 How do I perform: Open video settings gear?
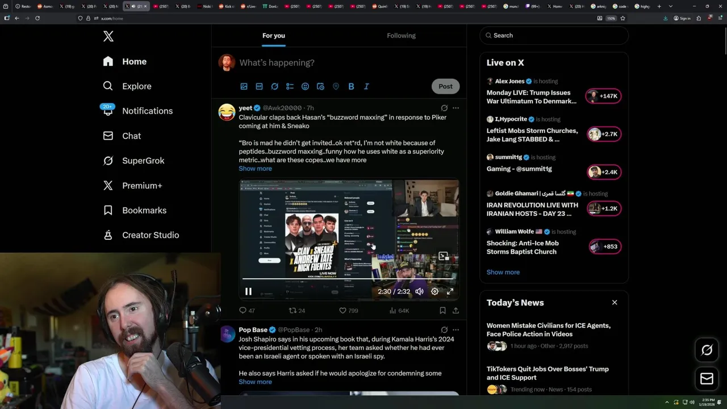tap(434, 291)
